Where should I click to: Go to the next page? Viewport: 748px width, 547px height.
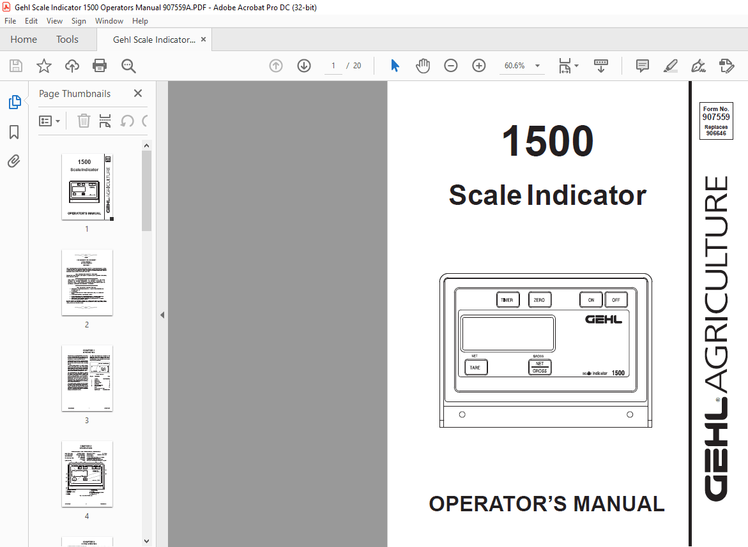coord(303,65)
